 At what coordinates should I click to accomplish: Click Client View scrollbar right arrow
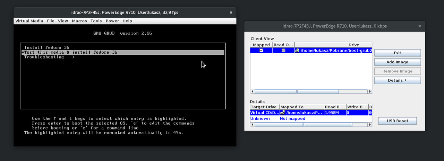pos(370,91)
